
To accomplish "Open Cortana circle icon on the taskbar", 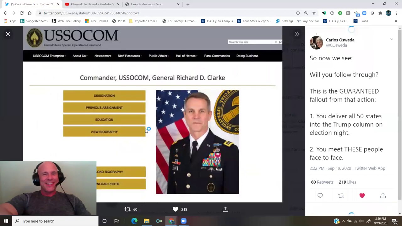I will point(104,221).
